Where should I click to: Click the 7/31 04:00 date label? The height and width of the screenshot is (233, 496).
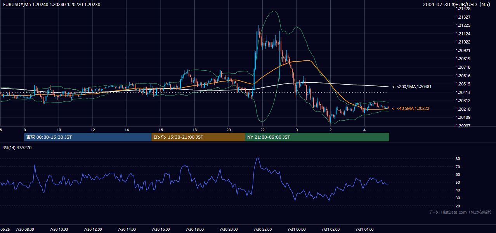pyautogui.click(x=364, y=230)
